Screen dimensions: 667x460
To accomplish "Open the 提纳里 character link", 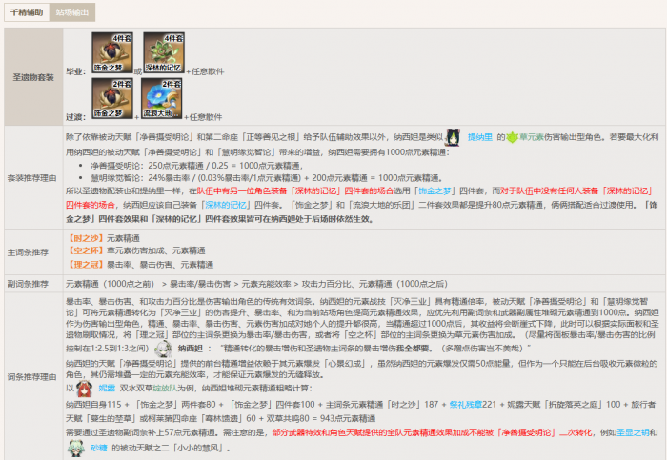I will (480, 137).
